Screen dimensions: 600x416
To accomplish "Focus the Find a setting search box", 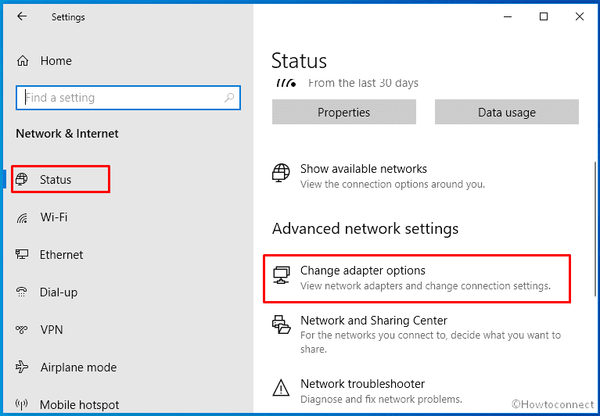I will [x=128, y=98].
